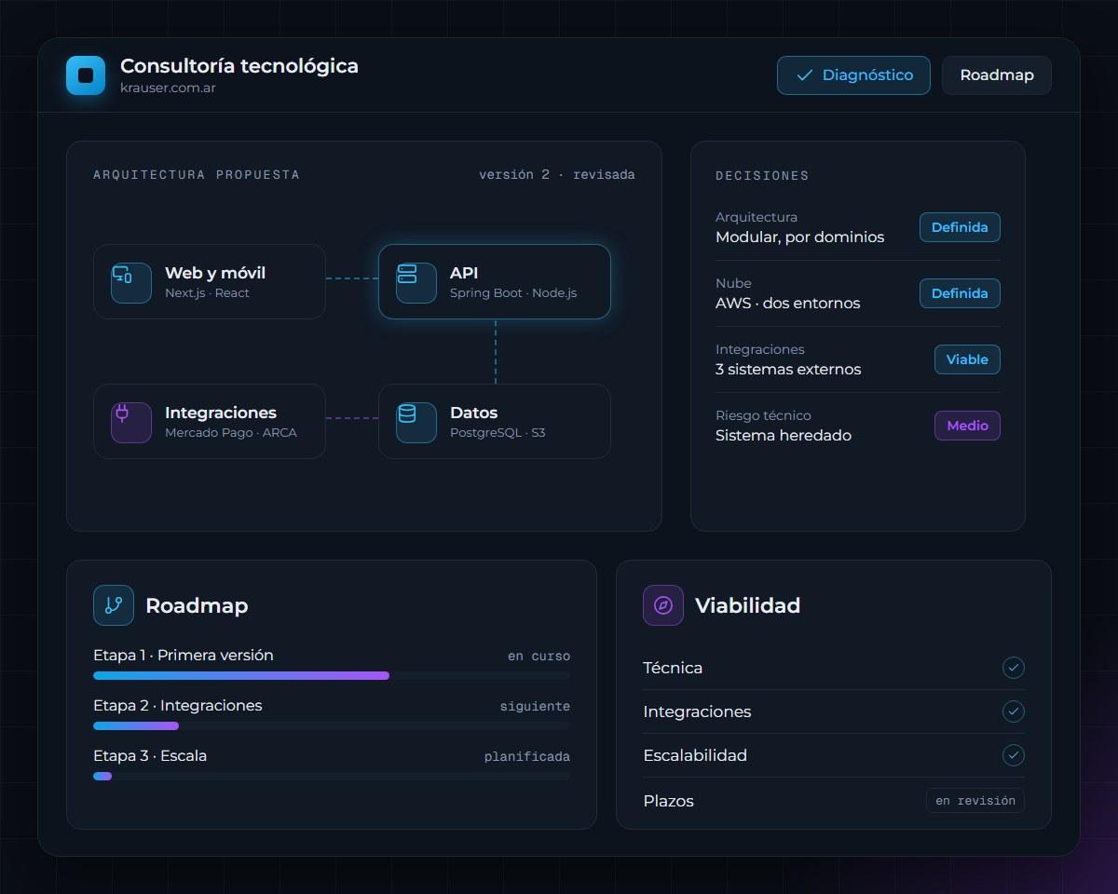Click the AWS · dos entornos text

788,303
